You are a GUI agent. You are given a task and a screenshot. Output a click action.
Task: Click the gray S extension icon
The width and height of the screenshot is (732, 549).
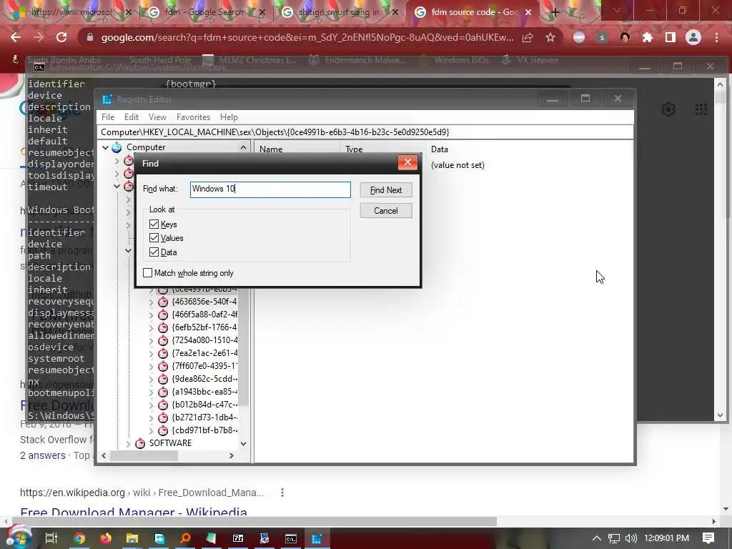tap(602, 37)
